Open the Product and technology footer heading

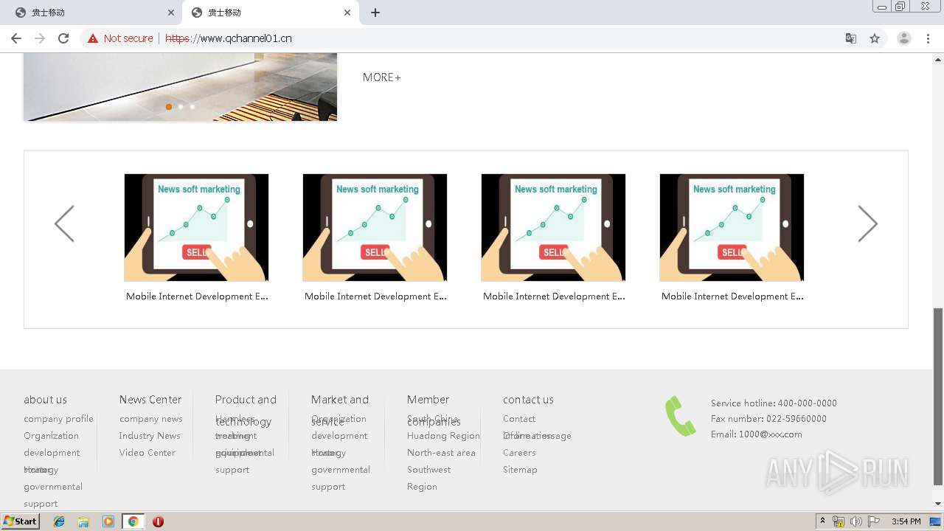pos(246,410)
